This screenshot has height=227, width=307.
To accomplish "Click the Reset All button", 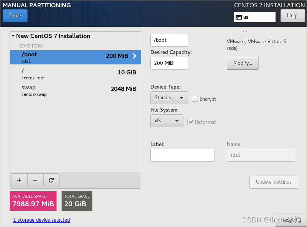I will (x=291, y=220).
